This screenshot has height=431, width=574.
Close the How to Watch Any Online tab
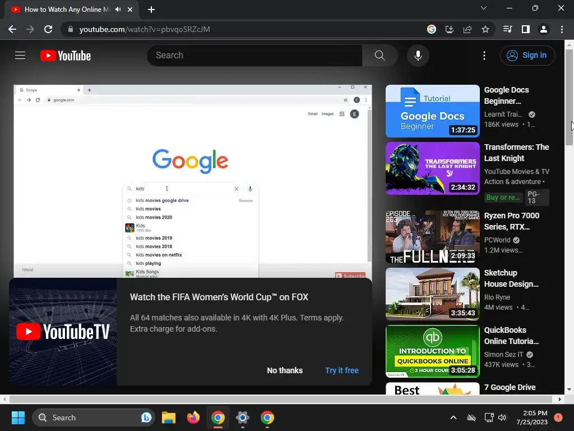click(130, 10)
